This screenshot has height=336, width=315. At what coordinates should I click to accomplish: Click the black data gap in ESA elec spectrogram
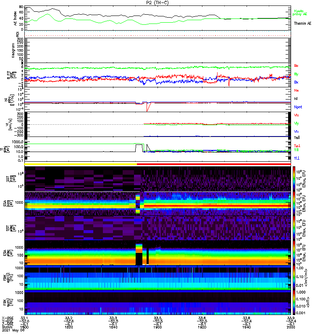[x=139, y=259]
